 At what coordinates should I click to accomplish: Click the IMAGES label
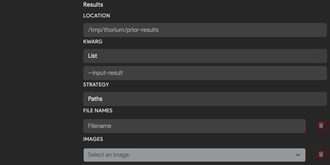[93, 139]
